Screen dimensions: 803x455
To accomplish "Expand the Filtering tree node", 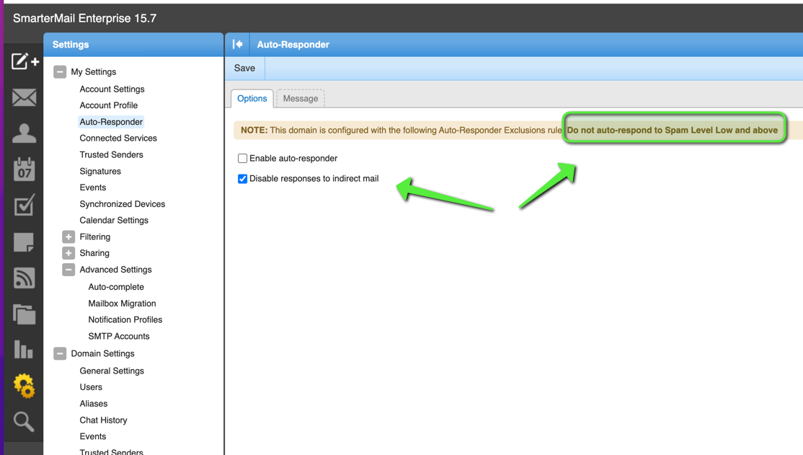I will (68, 237).
